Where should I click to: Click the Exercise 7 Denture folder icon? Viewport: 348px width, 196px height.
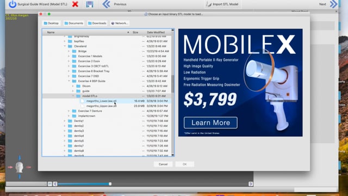(x=74, y=111)
